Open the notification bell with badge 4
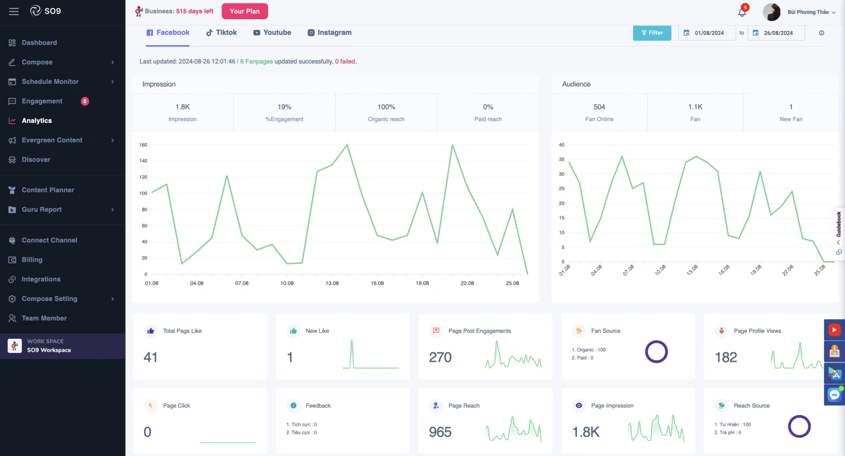This screenshot has height=456, width=845. tap(742, 12)
